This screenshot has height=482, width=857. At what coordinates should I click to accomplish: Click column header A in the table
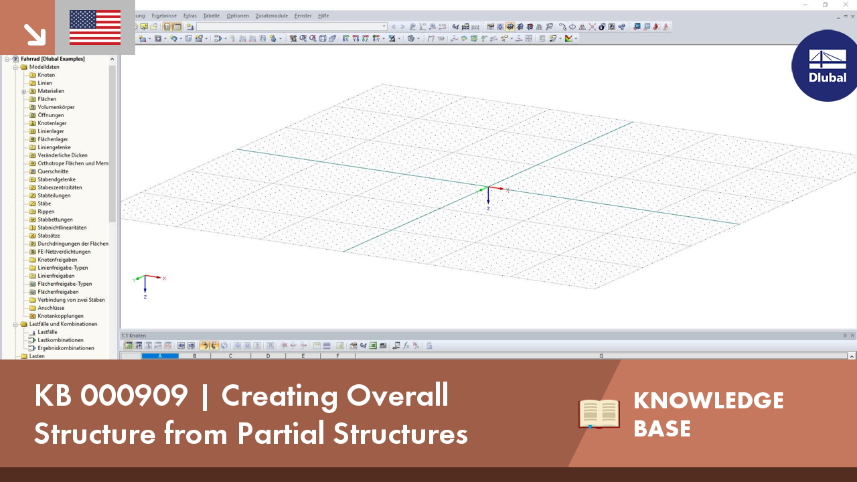[x=160, y=356]
